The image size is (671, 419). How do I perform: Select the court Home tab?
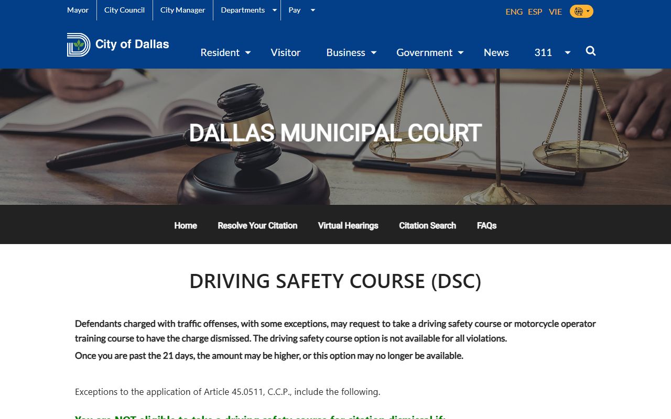click(x=186, y=226)
